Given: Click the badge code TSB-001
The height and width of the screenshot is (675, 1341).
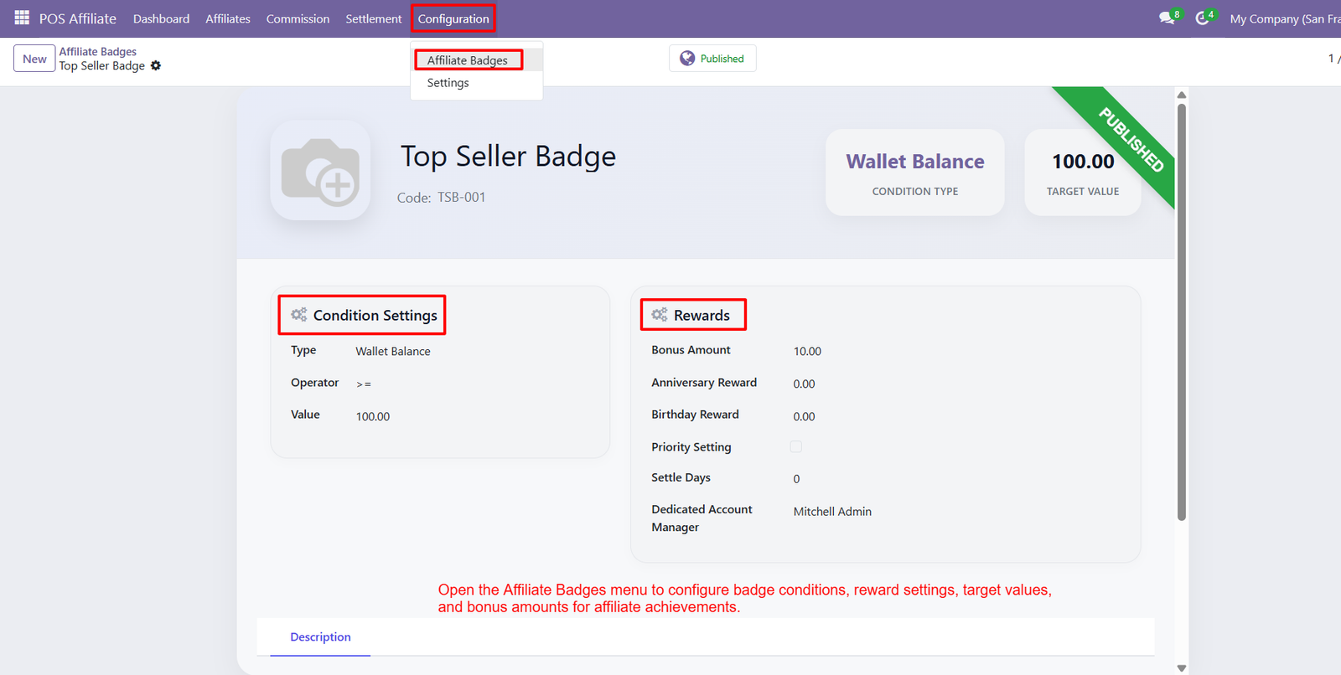Looking at the screenshot, I should click(462, 197).
